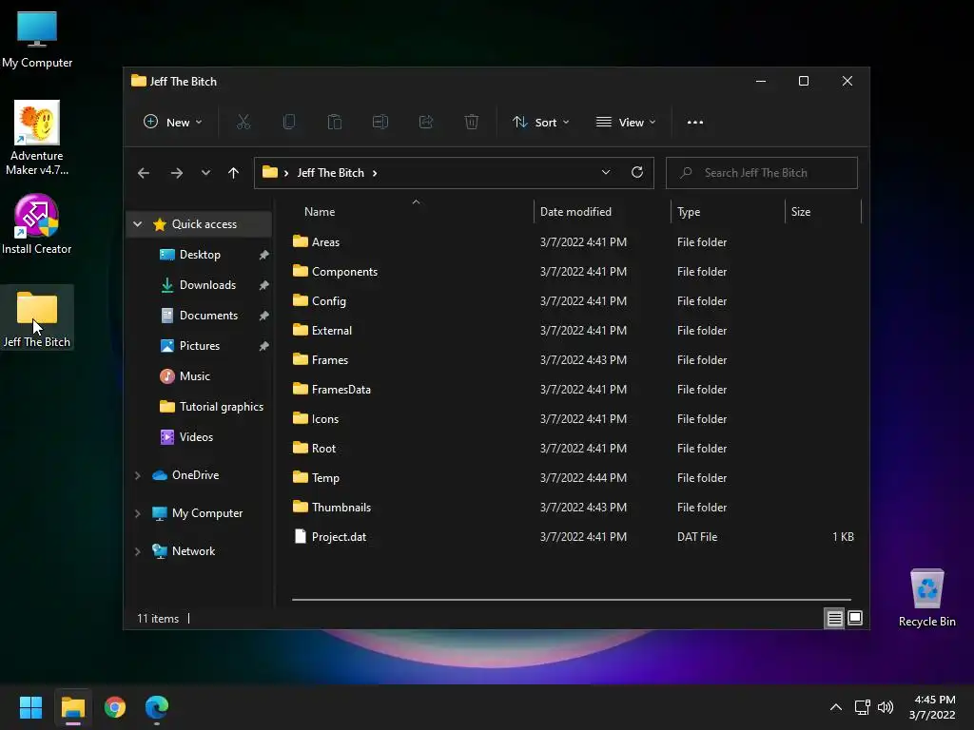The image size is (974, 730).
Task: Select the Config folder
Action: pyautogui.click(x=573, y=301)
